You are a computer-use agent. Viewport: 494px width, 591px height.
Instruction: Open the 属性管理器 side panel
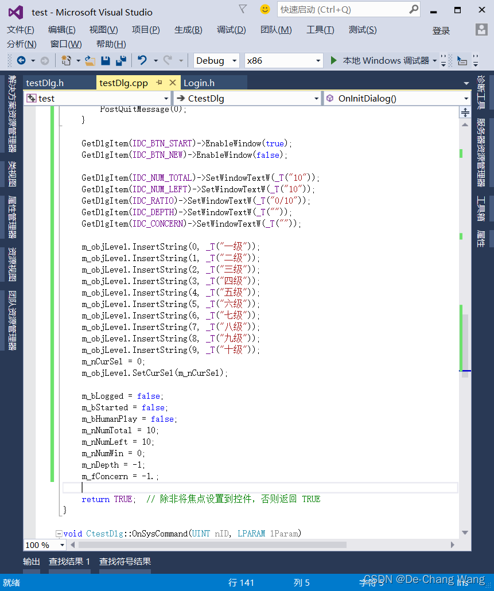(13, 217)
